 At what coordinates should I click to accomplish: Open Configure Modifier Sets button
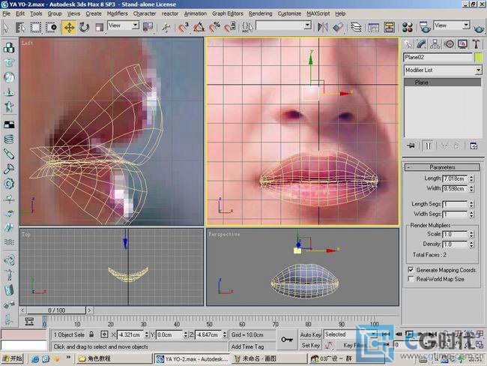click(x=474, y=145)
